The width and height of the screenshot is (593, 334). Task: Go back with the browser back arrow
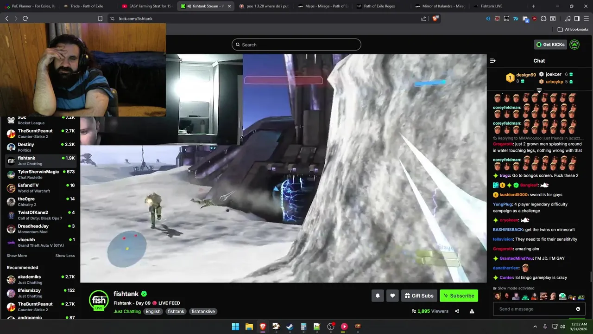click(6, 19)
